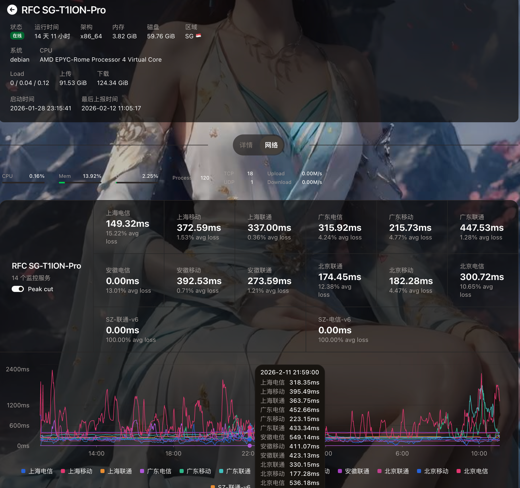Click the 北京电信 legend icon
Viewport: 520px width, 488px height.
(458, 471)
